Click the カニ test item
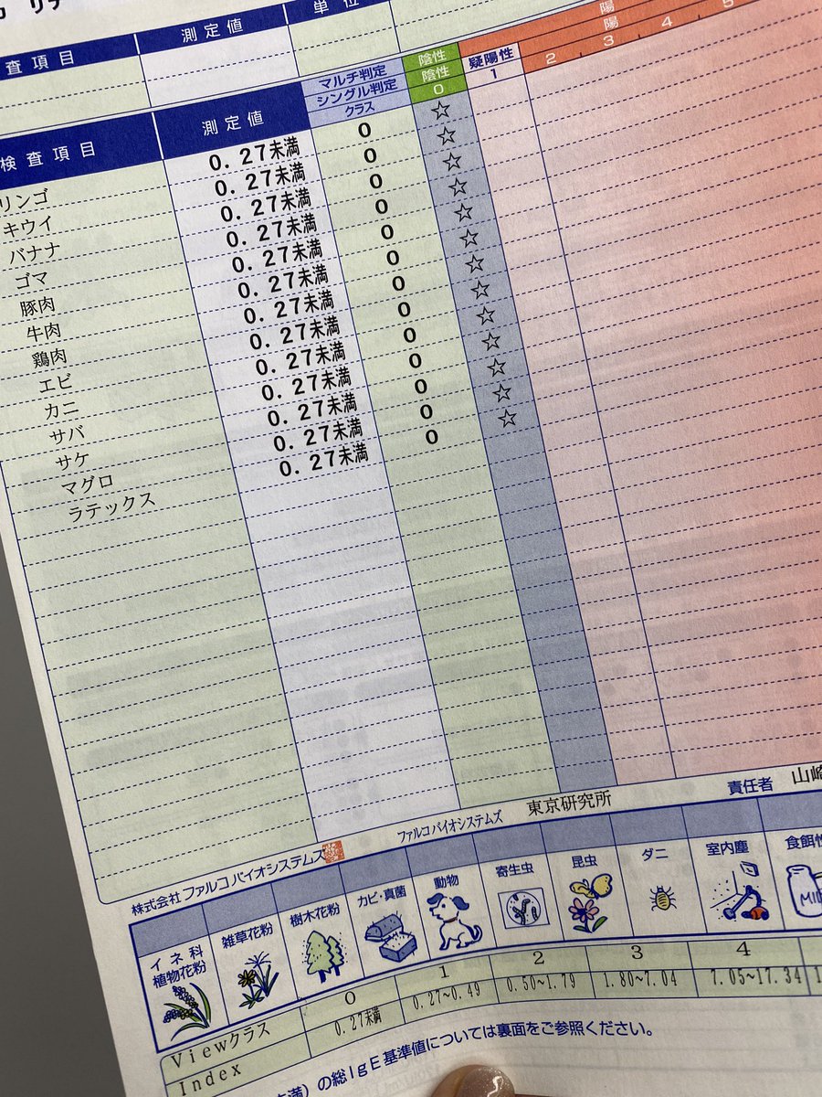The image size is (822, 1097). point(61,411)
